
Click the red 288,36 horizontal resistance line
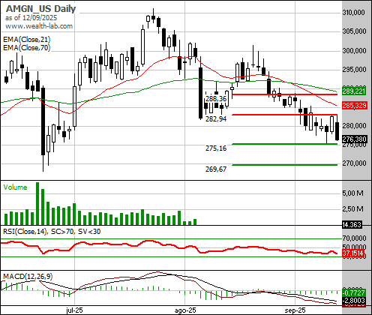point(285,94)
